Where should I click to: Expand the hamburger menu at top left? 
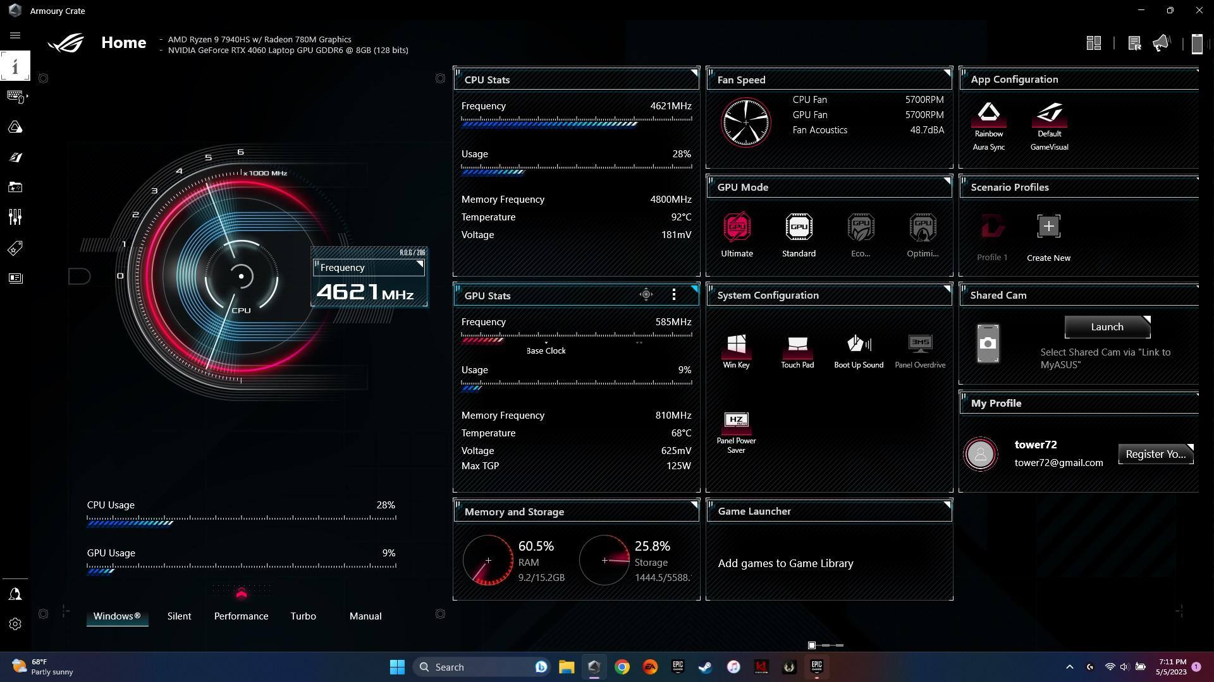click(x=15, y=36)
